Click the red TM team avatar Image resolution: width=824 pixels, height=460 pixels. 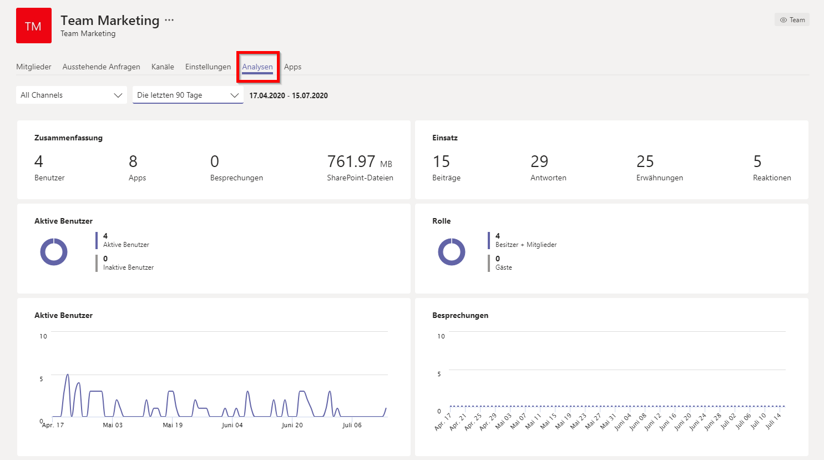click(x=34, y=26)
